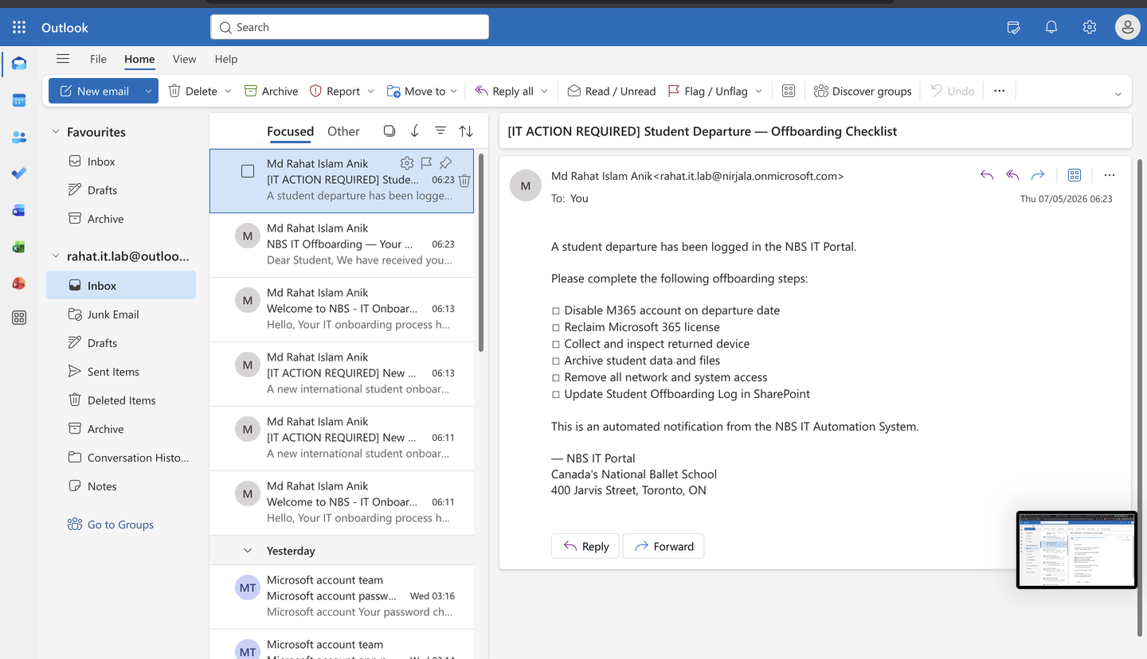Click the New email button
The image size is (1147, 659).
point(94,91)
